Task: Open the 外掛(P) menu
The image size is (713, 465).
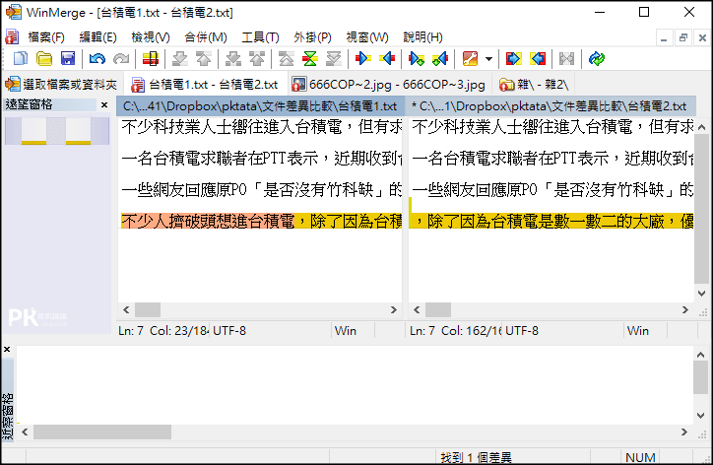Action: coord(312,37)
